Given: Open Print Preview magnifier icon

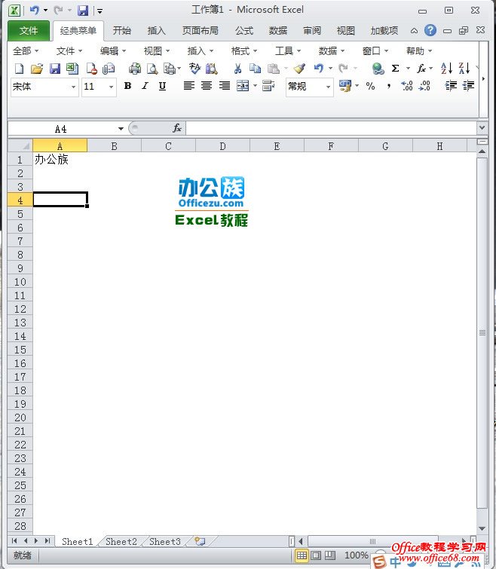Looking at the screenshot, I should (x=152, y=69).
